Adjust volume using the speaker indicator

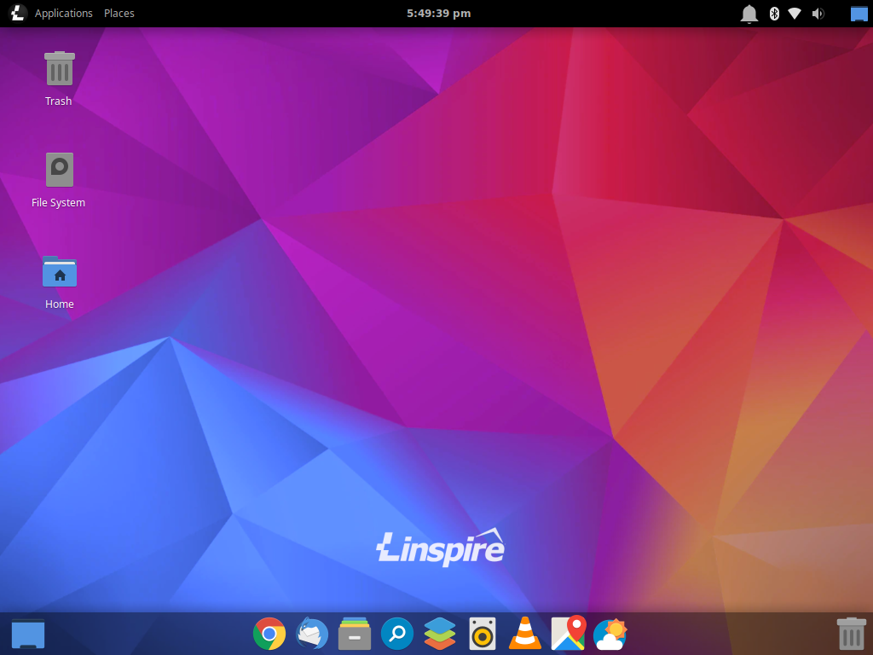click(818, 13)
